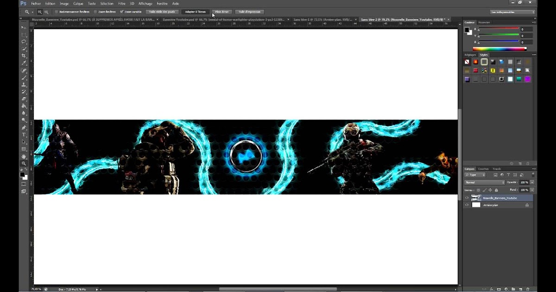Toggle Quick Mask mode
Image resolution: width=556 pixels, height=292 pixels.
pyautogui.click(x=24, y=184)
